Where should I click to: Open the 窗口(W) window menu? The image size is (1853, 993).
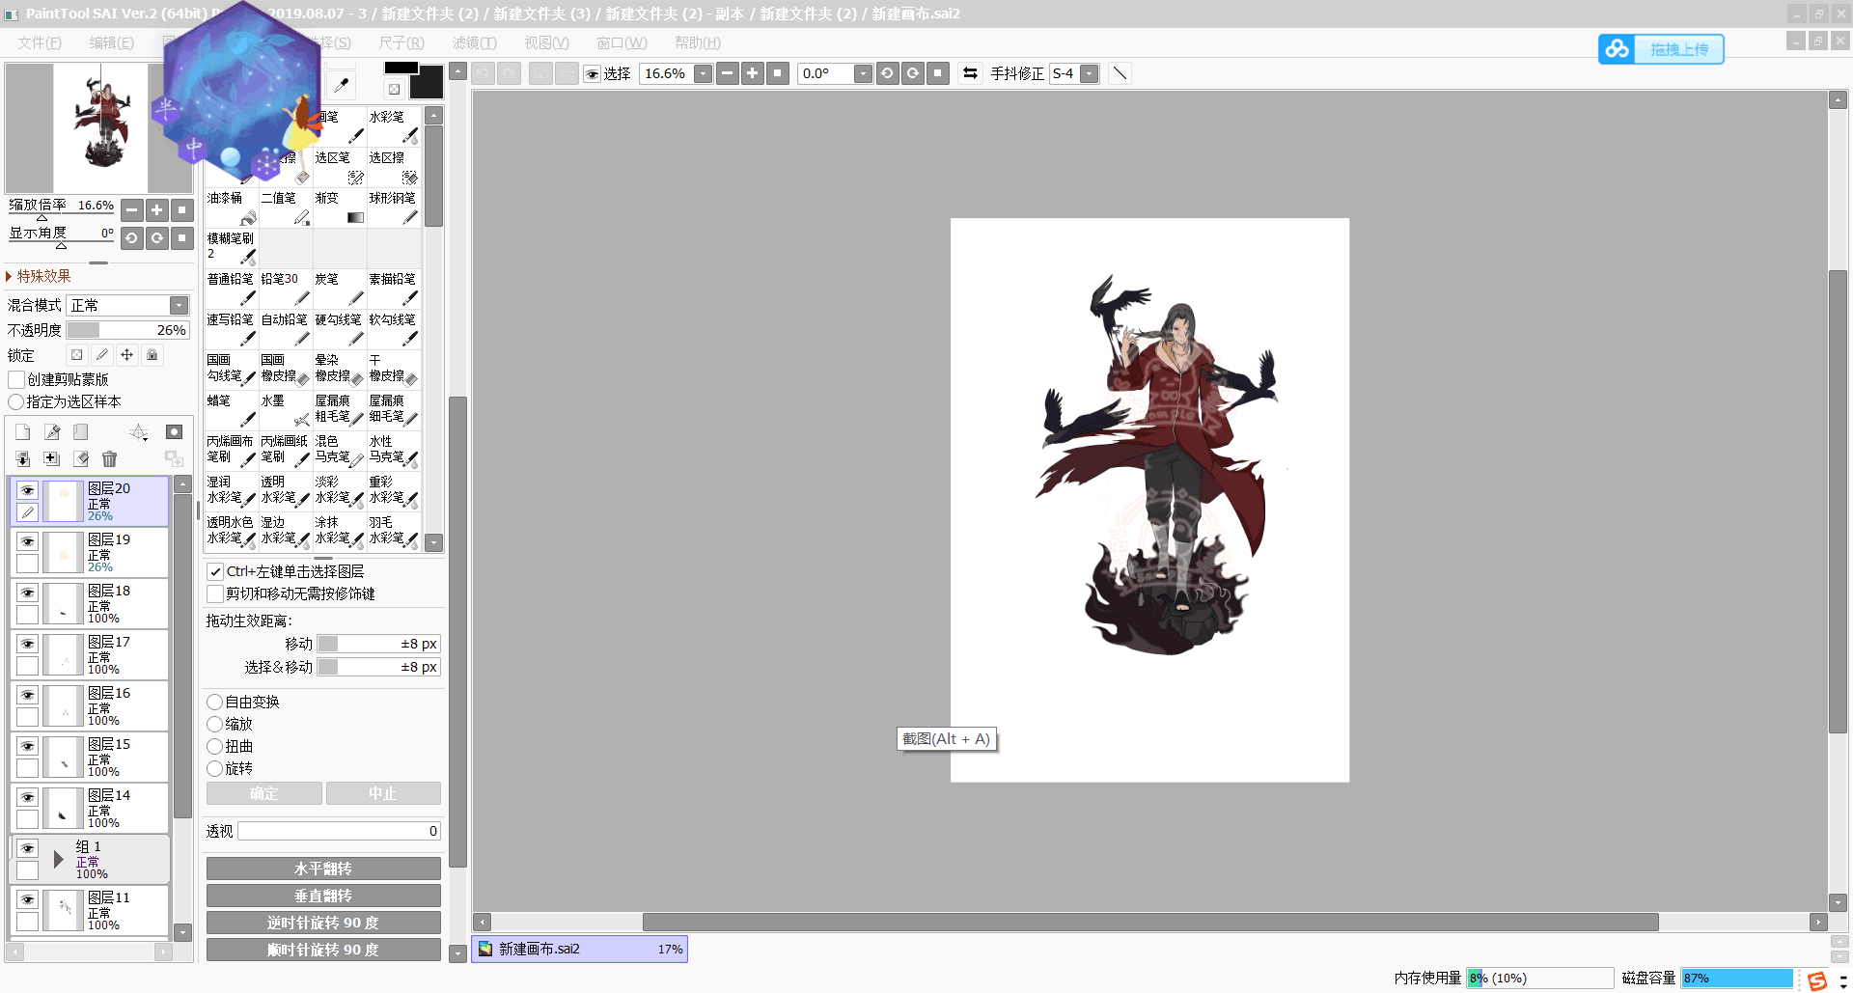point(622,42)
